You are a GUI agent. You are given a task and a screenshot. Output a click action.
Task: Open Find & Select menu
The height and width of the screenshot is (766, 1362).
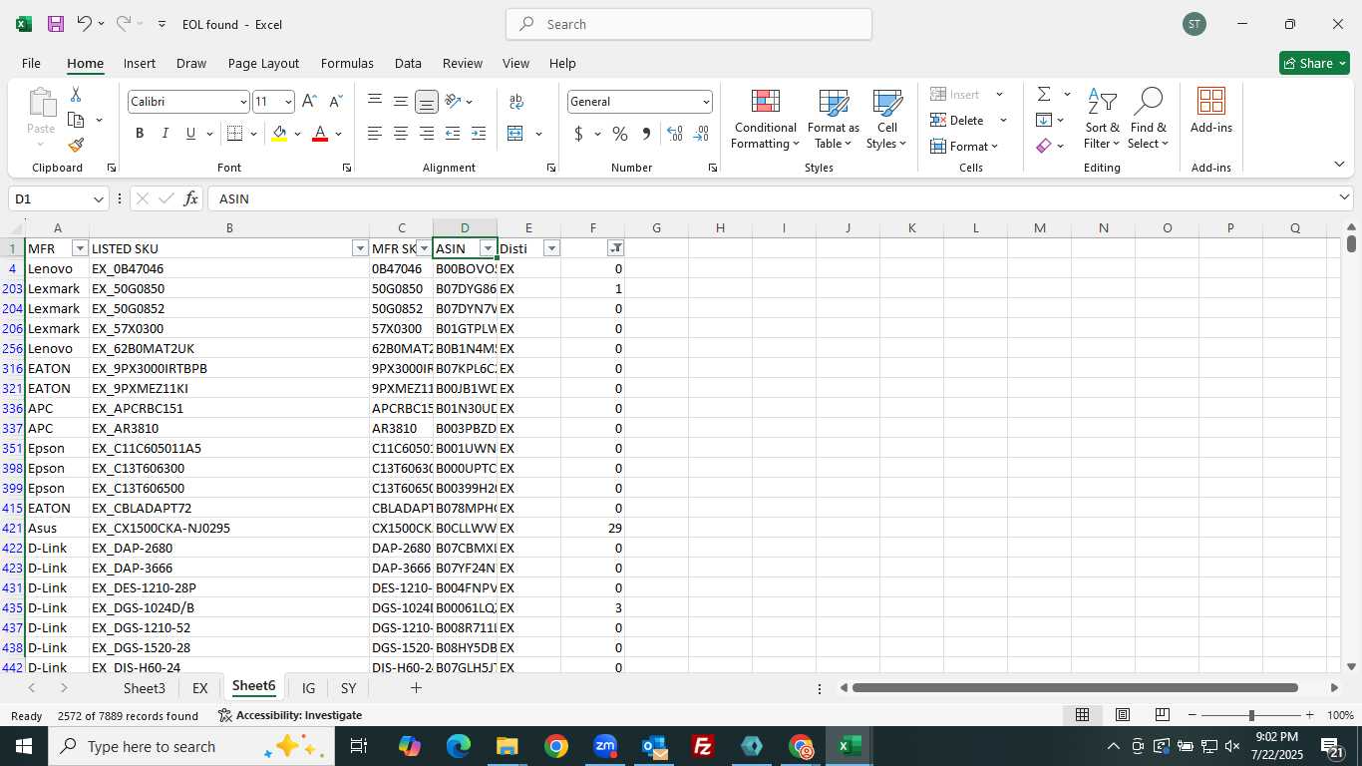(1148, 120)
